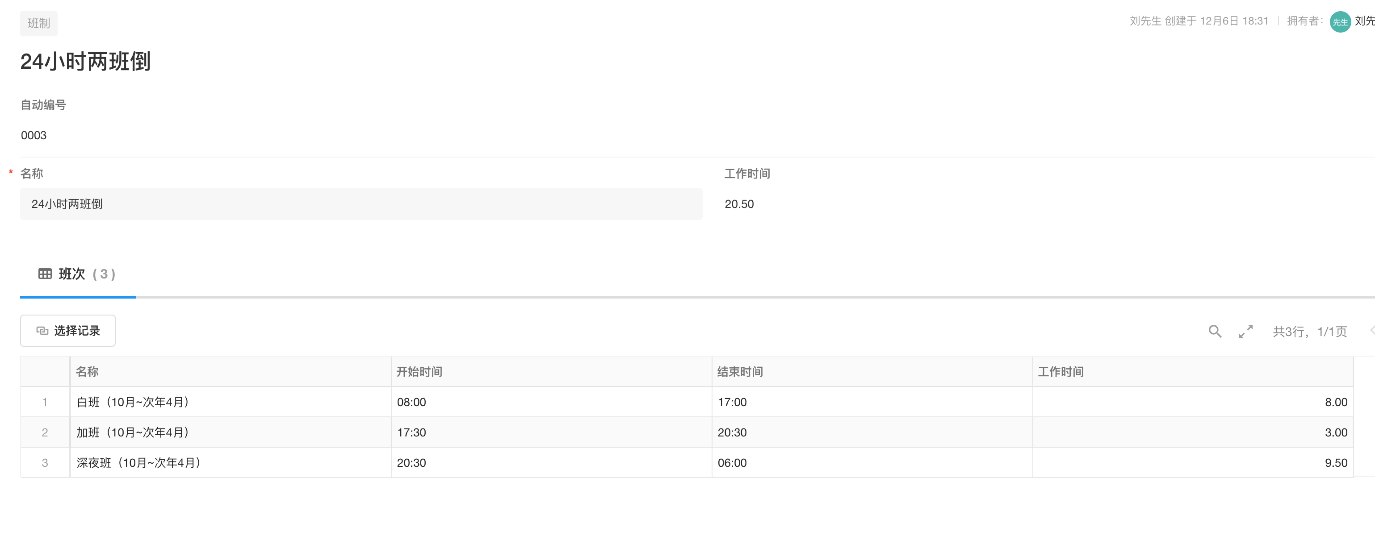The height and width of the screenshot is (540, 1375).
Task: Click the 共3行 1/1页 pagination text
Action: [1309, 332]
